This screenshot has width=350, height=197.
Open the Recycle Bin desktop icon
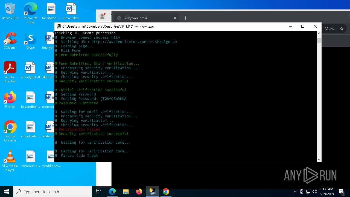tap(10, 11)
